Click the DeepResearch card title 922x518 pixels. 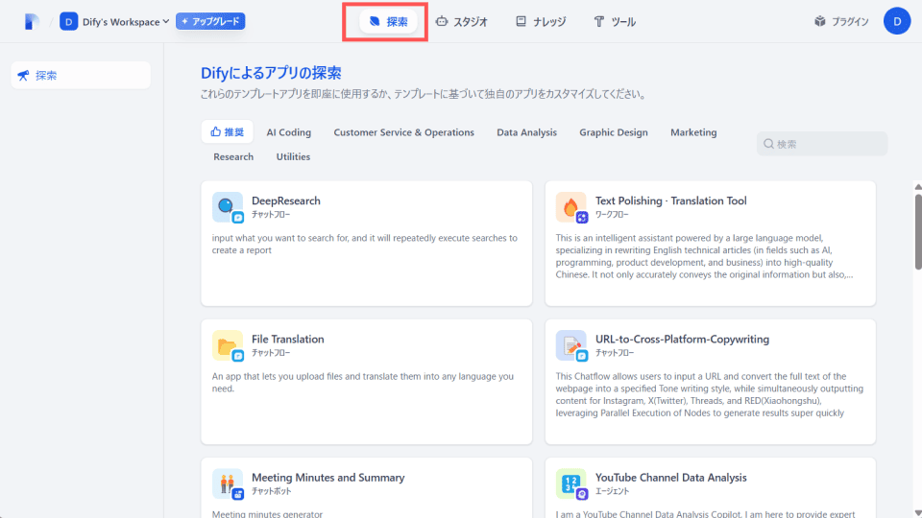(x=286, y=200)
